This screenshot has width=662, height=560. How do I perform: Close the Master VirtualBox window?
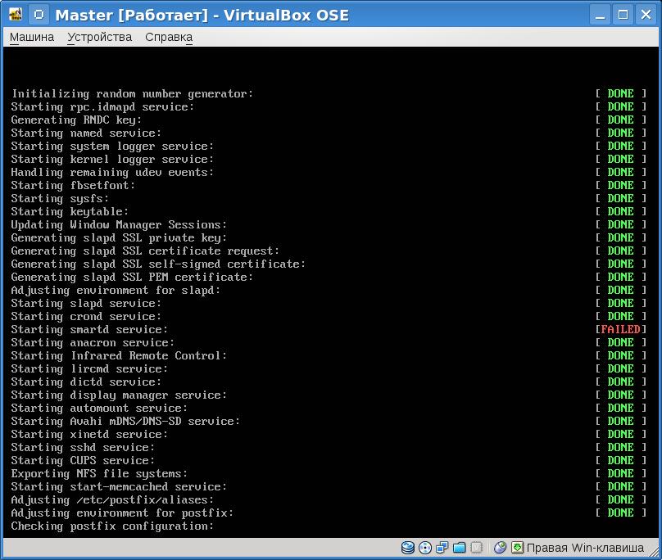click(x=645, y=15)
